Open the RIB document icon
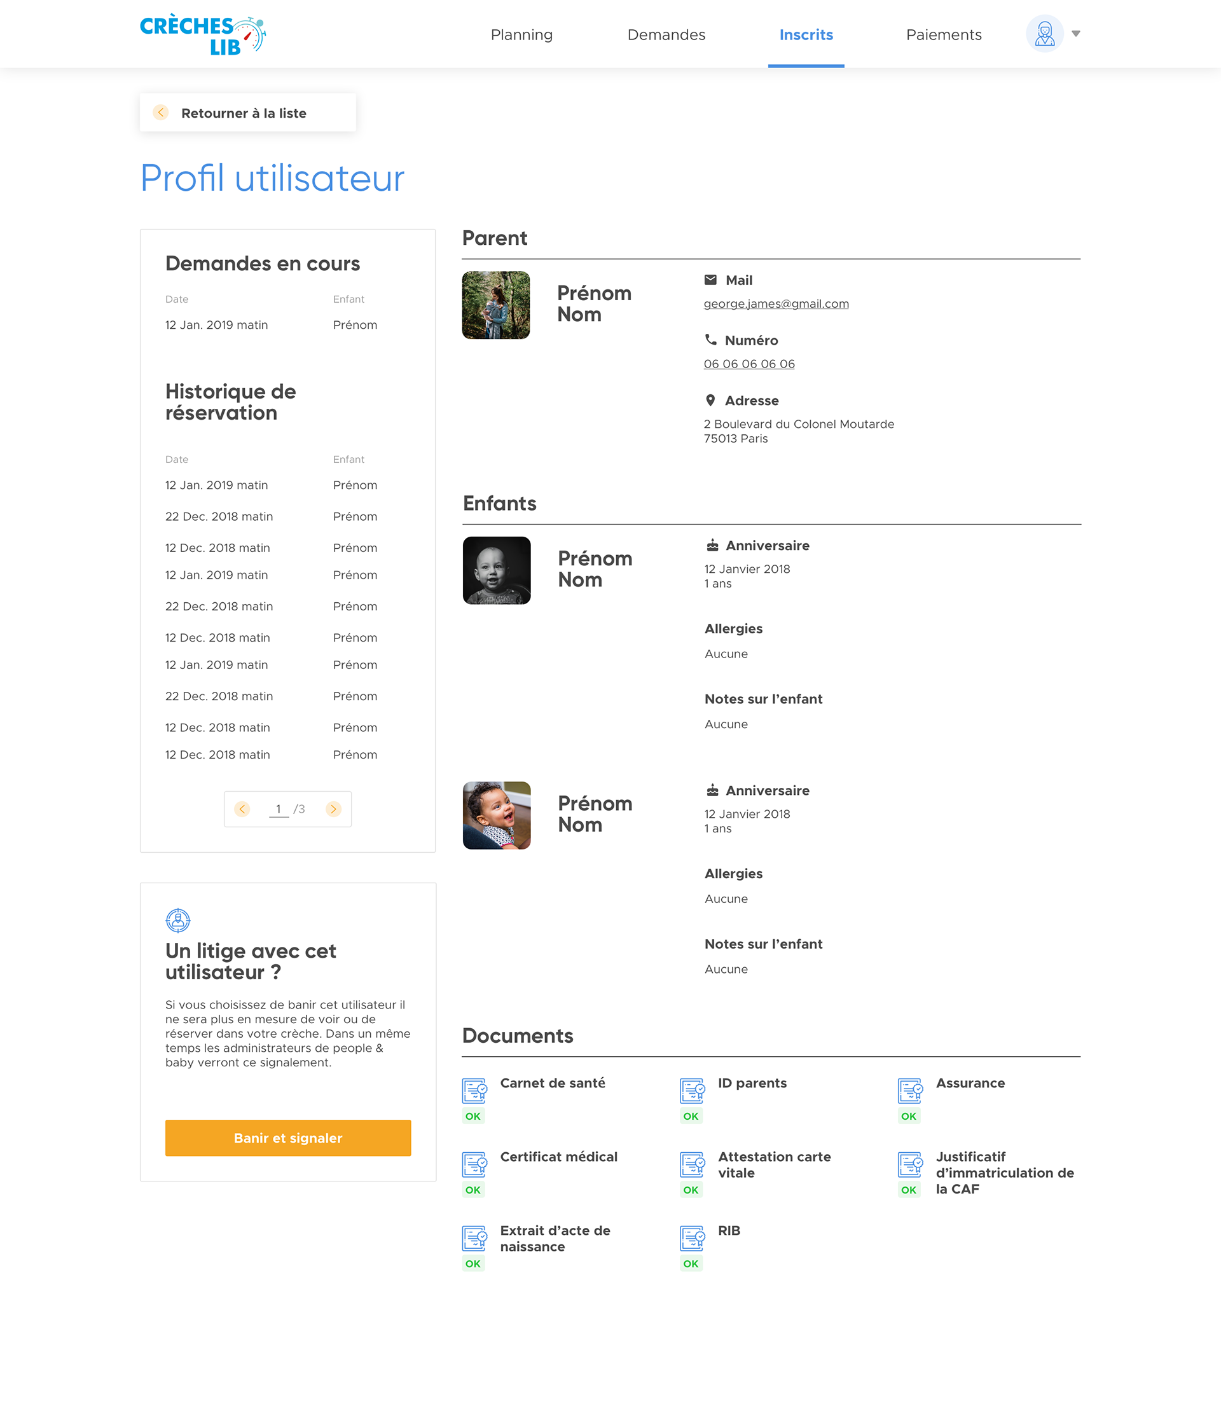Image resolution: width=1221 pixels, height=1425 pixels. 692,1238
